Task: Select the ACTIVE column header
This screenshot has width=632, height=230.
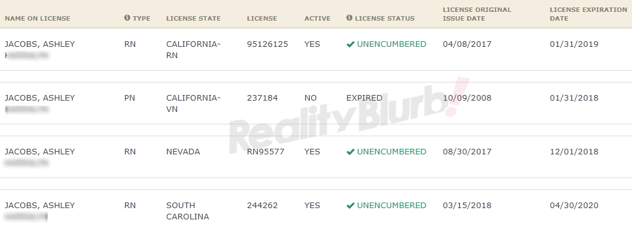Action: [x=317, y=19]
